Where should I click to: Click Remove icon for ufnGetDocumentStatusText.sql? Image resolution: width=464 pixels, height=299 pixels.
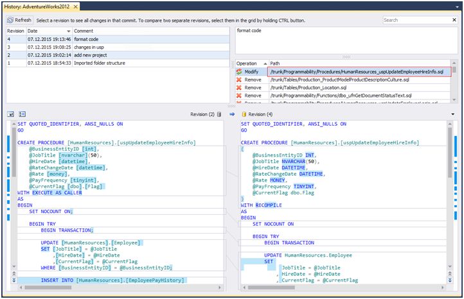pyautogui.click(x=239, y=95)
